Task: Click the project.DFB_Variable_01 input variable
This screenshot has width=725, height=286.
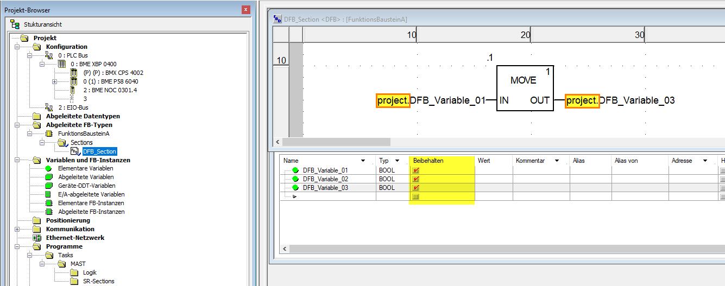Action: [x=431, y=100]
